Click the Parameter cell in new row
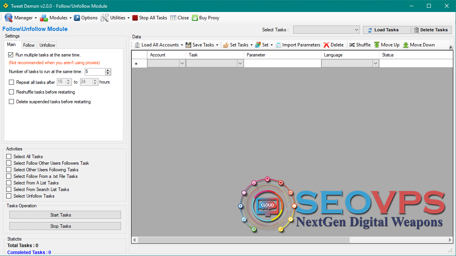 point(282,63)
